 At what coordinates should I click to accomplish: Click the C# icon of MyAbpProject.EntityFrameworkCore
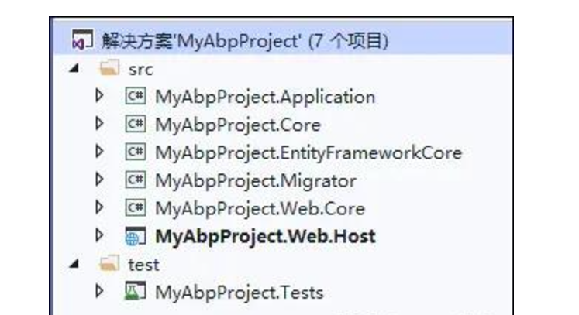point(136,152)
